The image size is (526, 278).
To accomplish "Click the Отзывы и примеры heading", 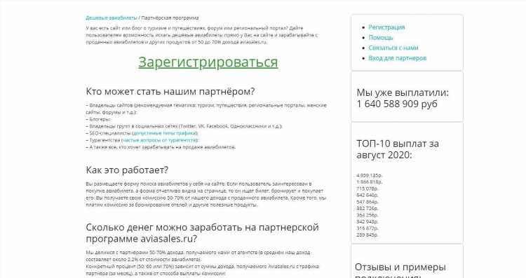I will coord(400,270).
